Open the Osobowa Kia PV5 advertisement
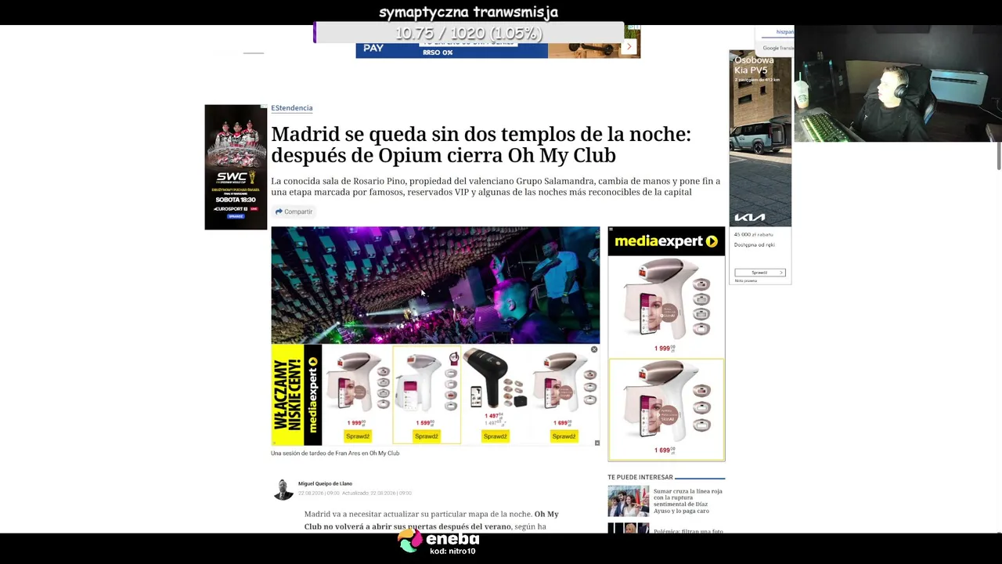The height and width of the screenshot is (564, 1002). 760,166
